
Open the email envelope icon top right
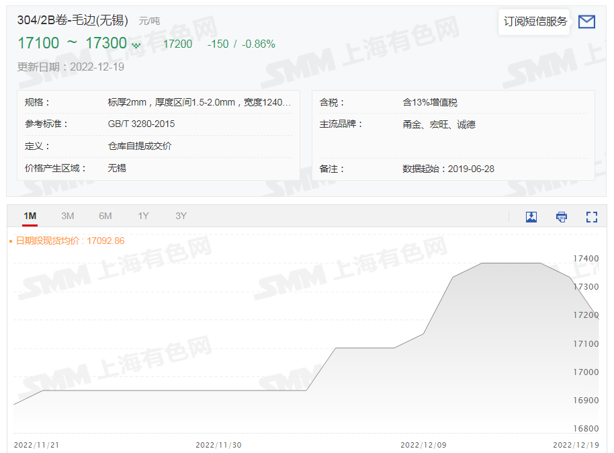586,22
